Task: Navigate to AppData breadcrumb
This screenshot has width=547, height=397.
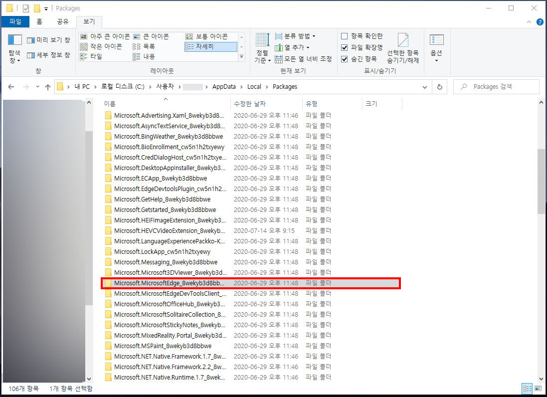Action: coord(224,87)
